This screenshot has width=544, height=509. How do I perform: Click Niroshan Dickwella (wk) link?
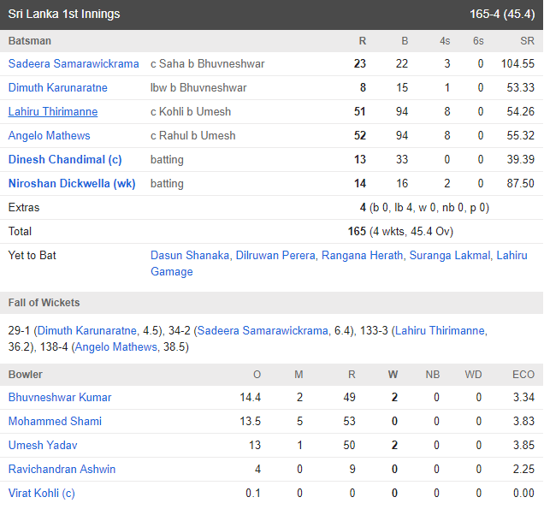pos(72,184)
